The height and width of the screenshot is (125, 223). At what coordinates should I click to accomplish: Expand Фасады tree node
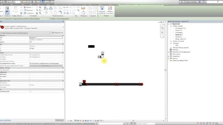click(171, 48)
